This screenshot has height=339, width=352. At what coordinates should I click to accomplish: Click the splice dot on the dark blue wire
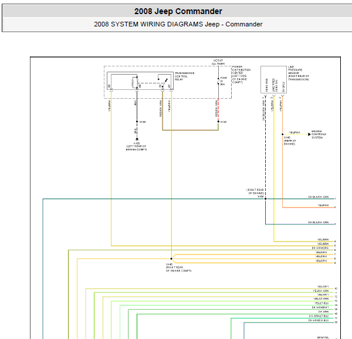tap(265, 199)
